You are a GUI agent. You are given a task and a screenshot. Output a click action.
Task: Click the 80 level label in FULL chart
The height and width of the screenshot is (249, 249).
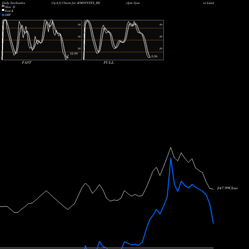[161, 24]
